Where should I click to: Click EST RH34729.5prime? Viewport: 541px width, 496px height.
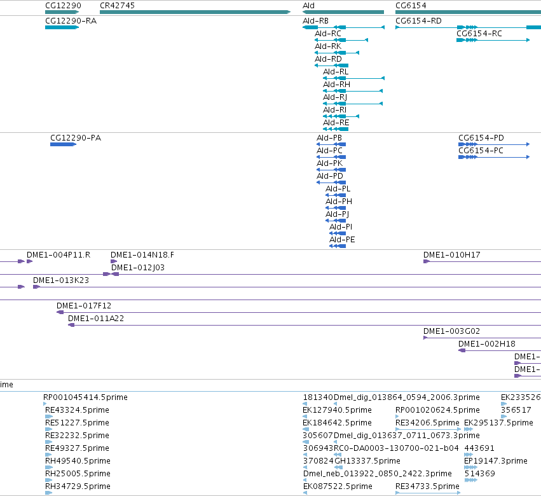click(49, 493)
